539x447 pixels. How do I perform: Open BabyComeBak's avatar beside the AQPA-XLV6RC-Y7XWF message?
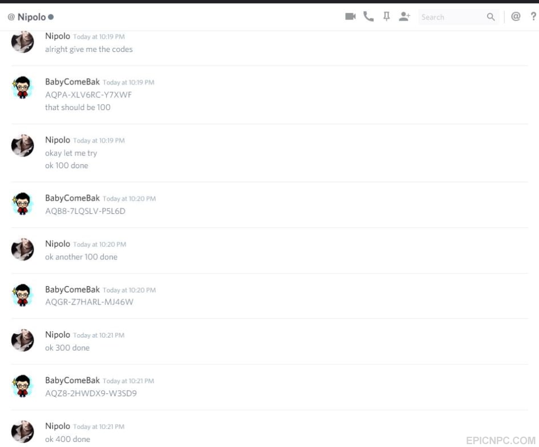click(x=23, y=87)
